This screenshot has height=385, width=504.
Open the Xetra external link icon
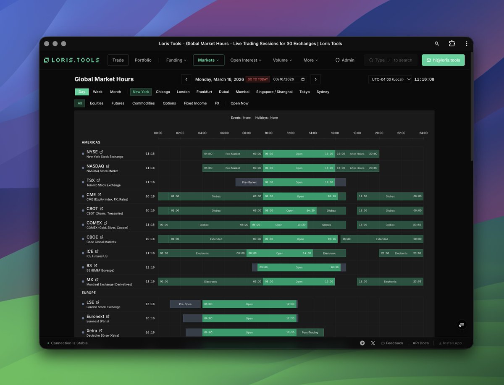click(x=101, y=331)
